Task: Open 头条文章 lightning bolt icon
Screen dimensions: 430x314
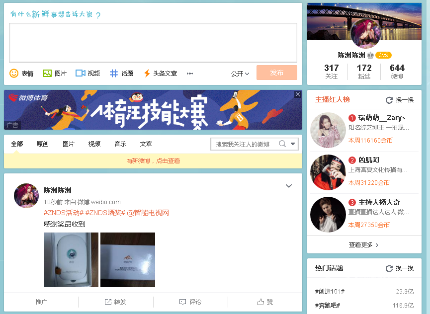Action: [x=147, y=73]
